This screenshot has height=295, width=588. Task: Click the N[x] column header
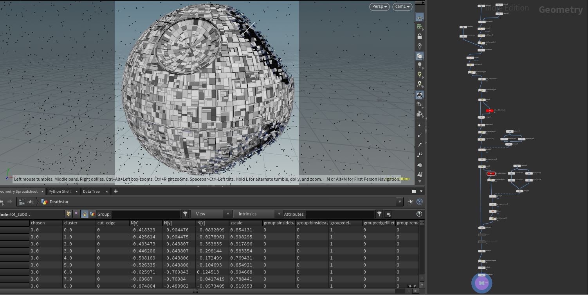point(146,223)
